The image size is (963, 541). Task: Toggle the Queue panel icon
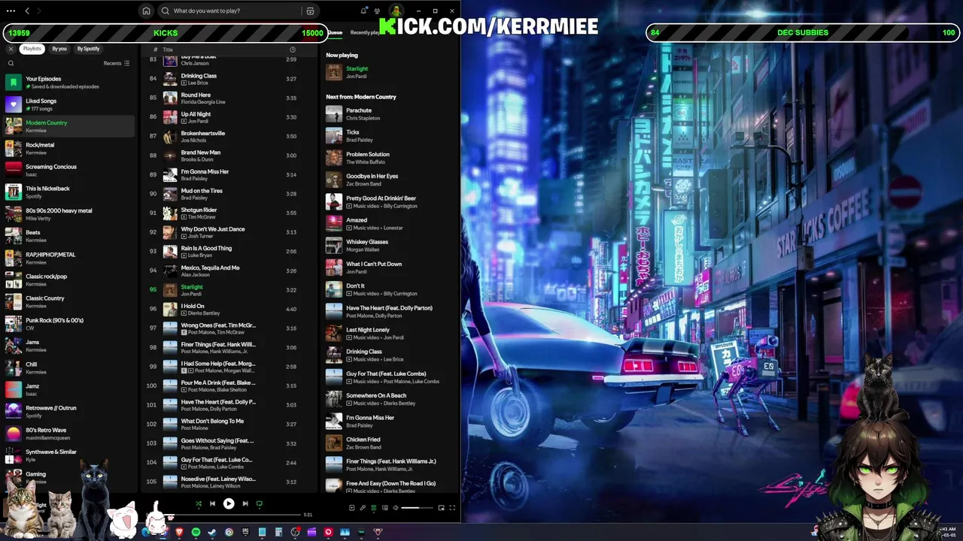[x=373, y=508]
